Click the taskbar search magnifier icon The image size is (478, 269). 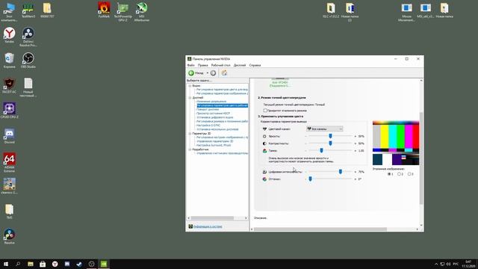pyautogui.click(x=18, y=264)
